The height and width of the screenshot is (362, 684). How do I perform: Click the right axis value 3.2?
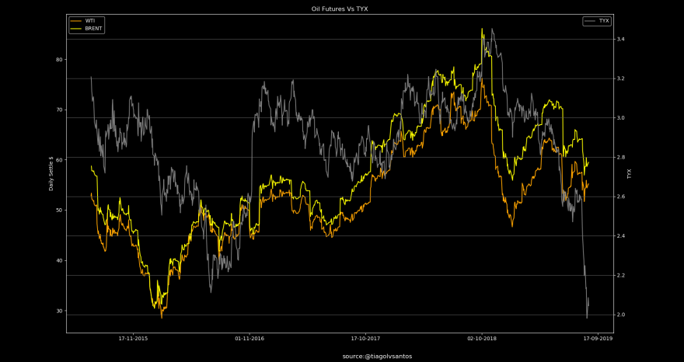pos(620,78)
